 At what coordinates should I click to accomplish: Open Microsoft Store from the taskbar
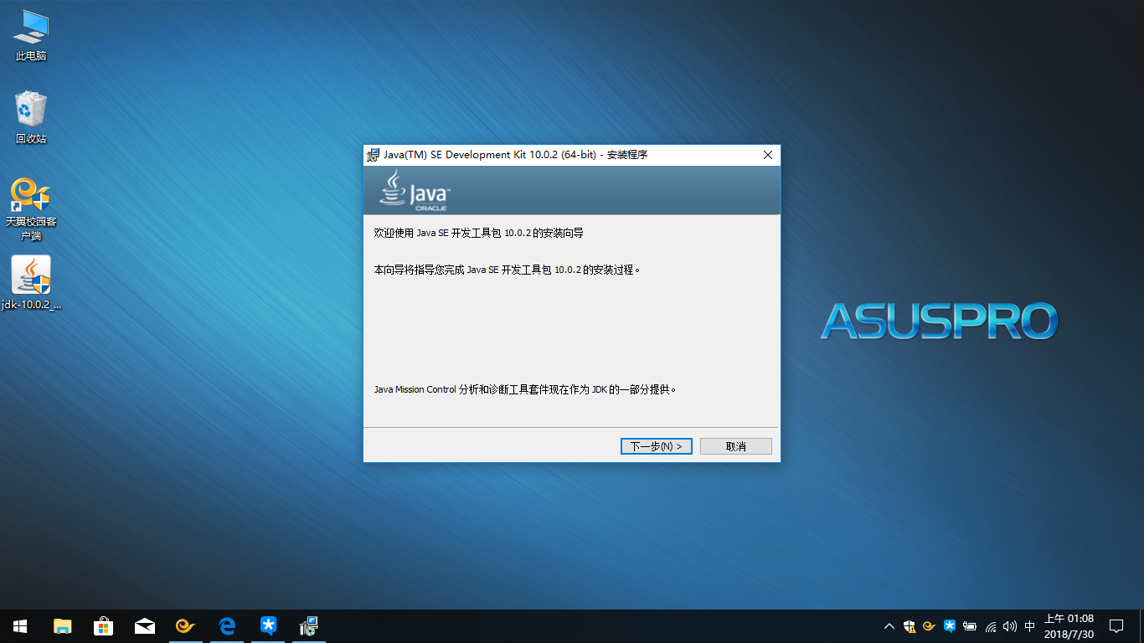[x=103, y=626]
